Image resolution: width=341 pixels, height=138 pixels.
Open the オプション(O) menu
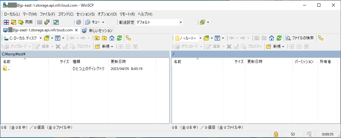[x=107, y=14]
